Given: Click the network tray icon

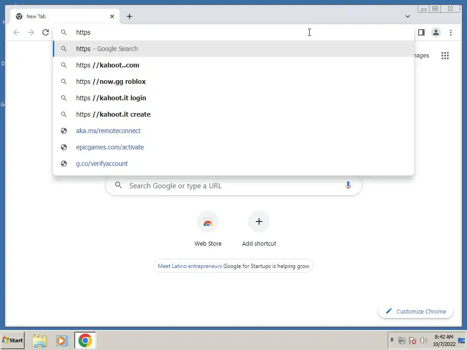Looking at the screenshot, I should click(401, 340).
